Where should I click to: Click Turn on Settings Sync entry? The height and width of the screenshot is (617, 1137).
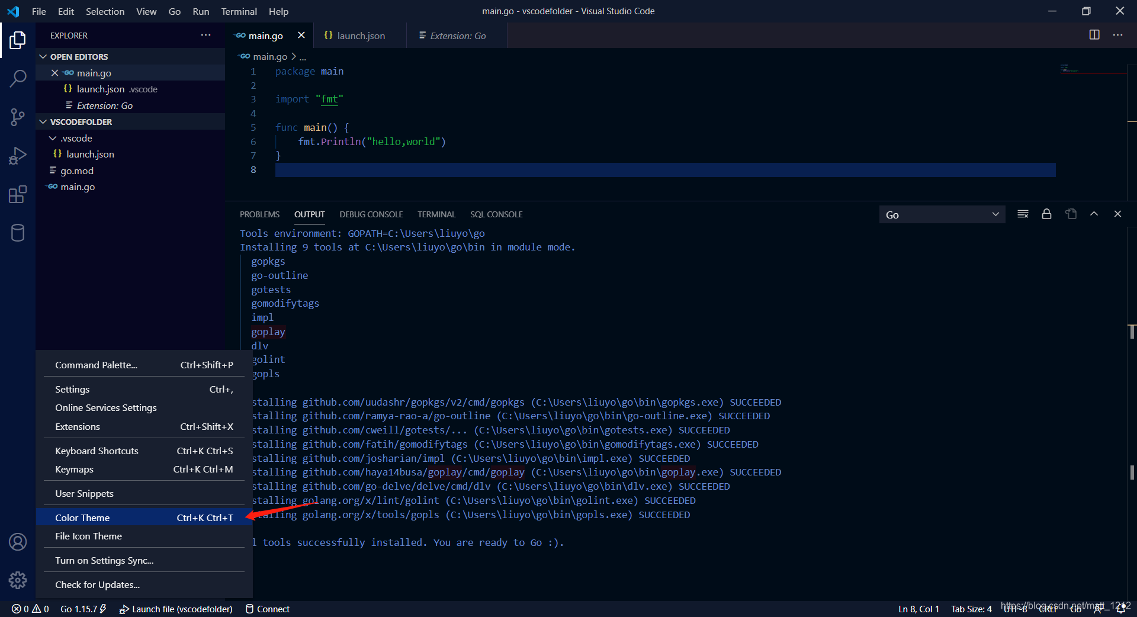pyautogui.click(x=144, y=560)
